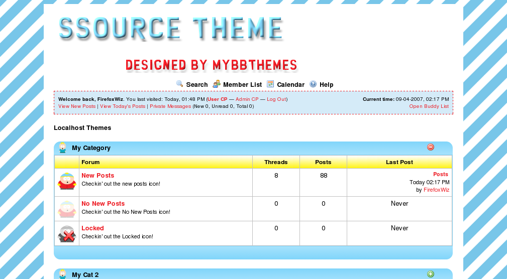Open Private Messages link

(170, 106)
